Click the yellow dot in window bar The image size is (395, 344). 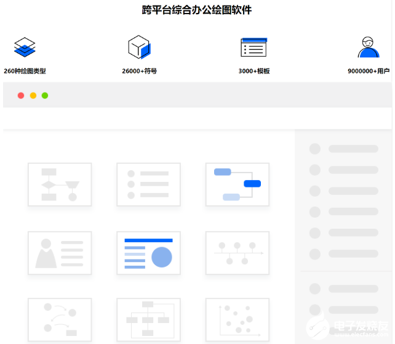click(33, 96)
